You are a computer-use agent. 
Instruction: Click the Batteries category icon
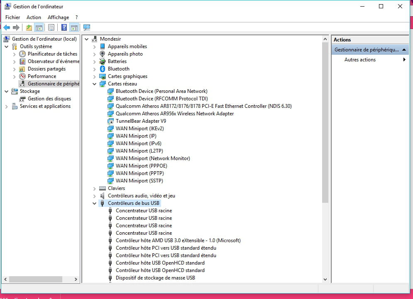pos(103,61)
